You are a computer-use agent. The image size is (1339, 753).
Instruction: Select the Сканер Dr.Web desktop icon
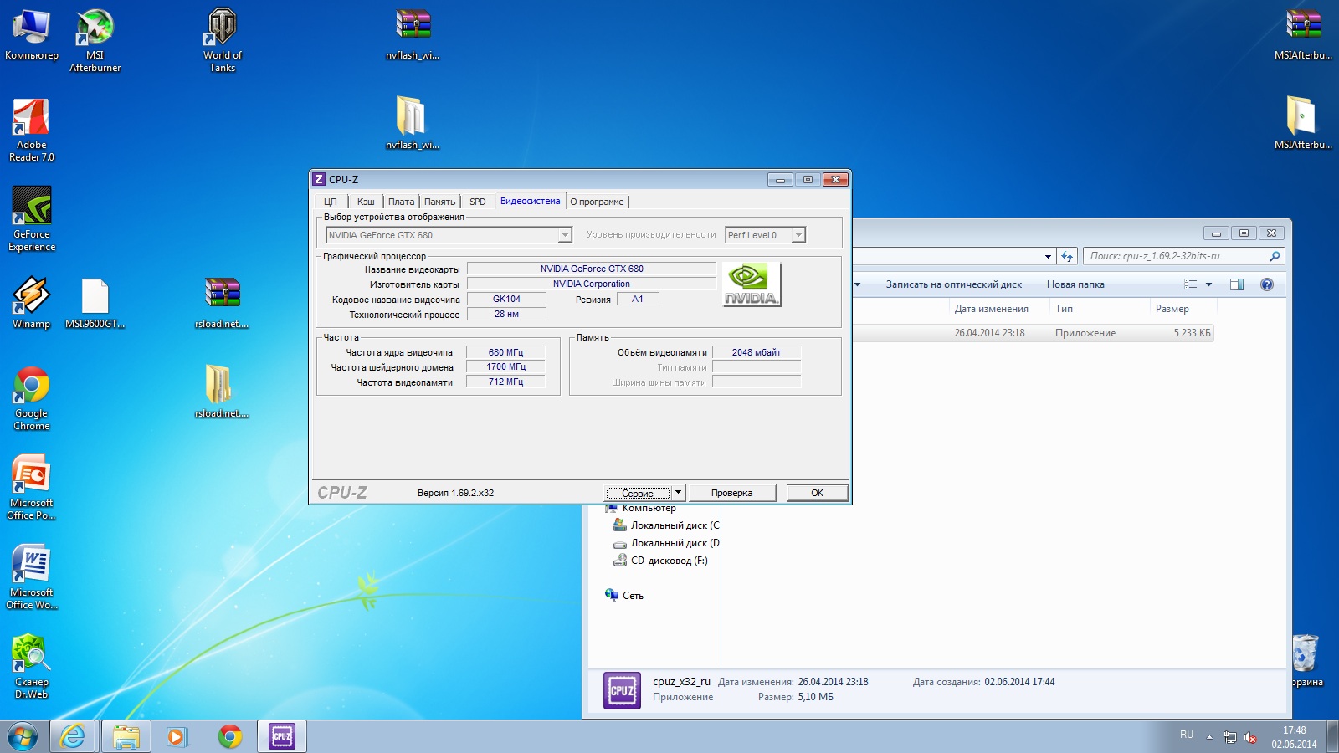(31, 667)
